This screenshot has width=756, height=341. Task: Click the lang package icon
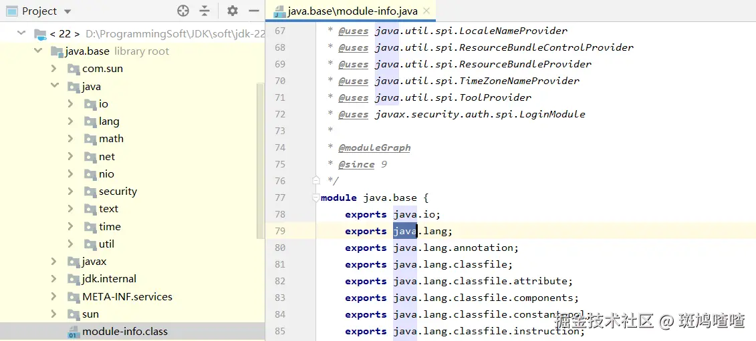pyautogui.click(x=90, y=121)
